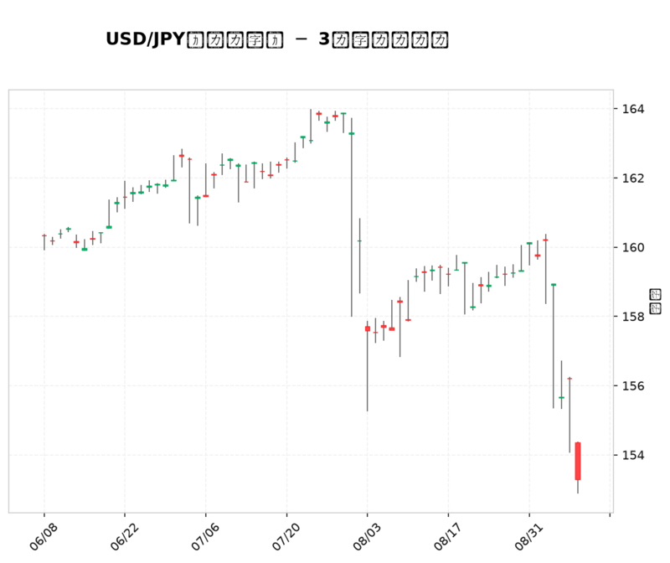Image resolution: width=670 pixels, height=563 pixels.
Task: Click the green candle at 160 after the crash
Action: tap(359, 256)
